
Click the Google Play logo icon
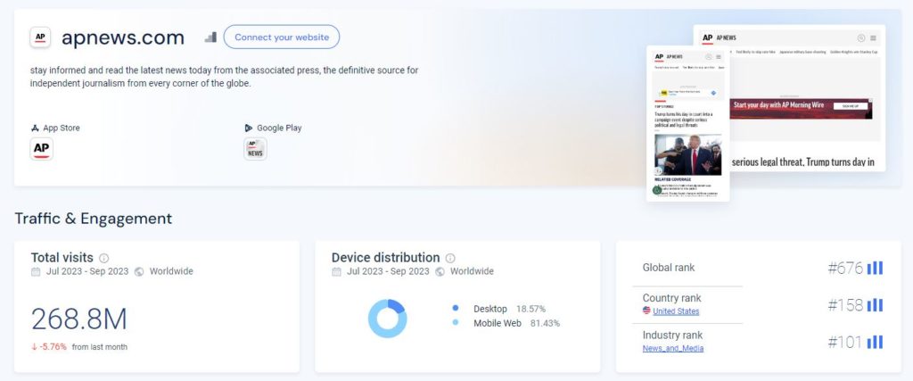click(249, 128)
